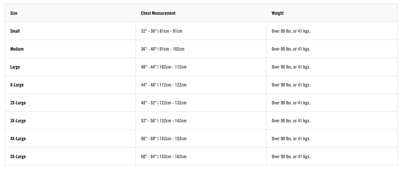Click the 40" - 44" chest measurement cell
The height and width of the screenshot is (169, 401).
pos(164,67)
